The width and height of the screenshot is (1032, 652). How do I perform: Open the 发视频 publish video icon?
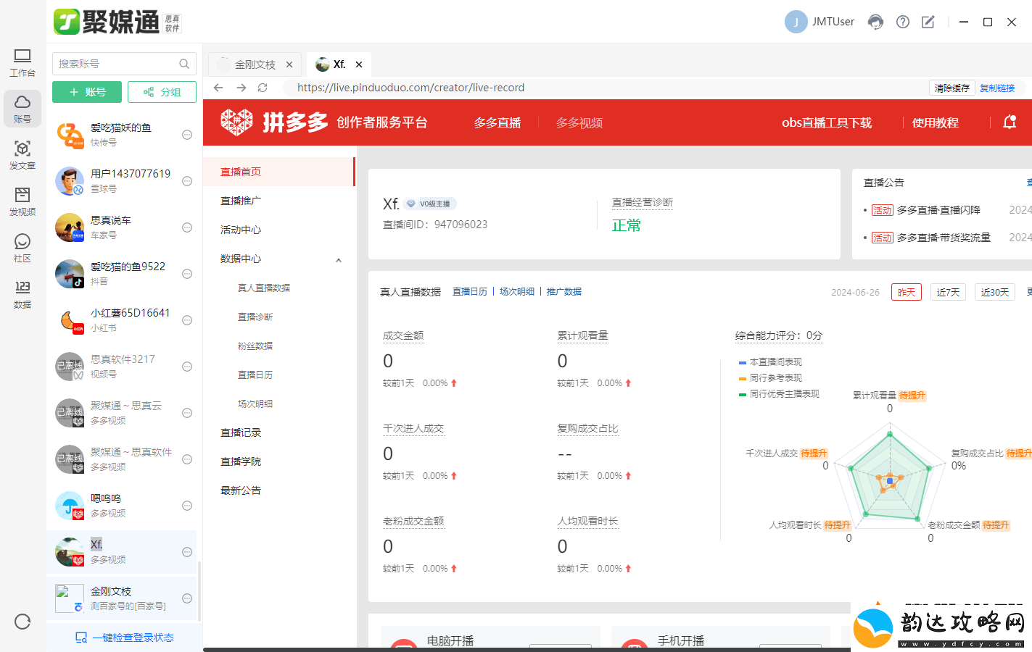22,201
